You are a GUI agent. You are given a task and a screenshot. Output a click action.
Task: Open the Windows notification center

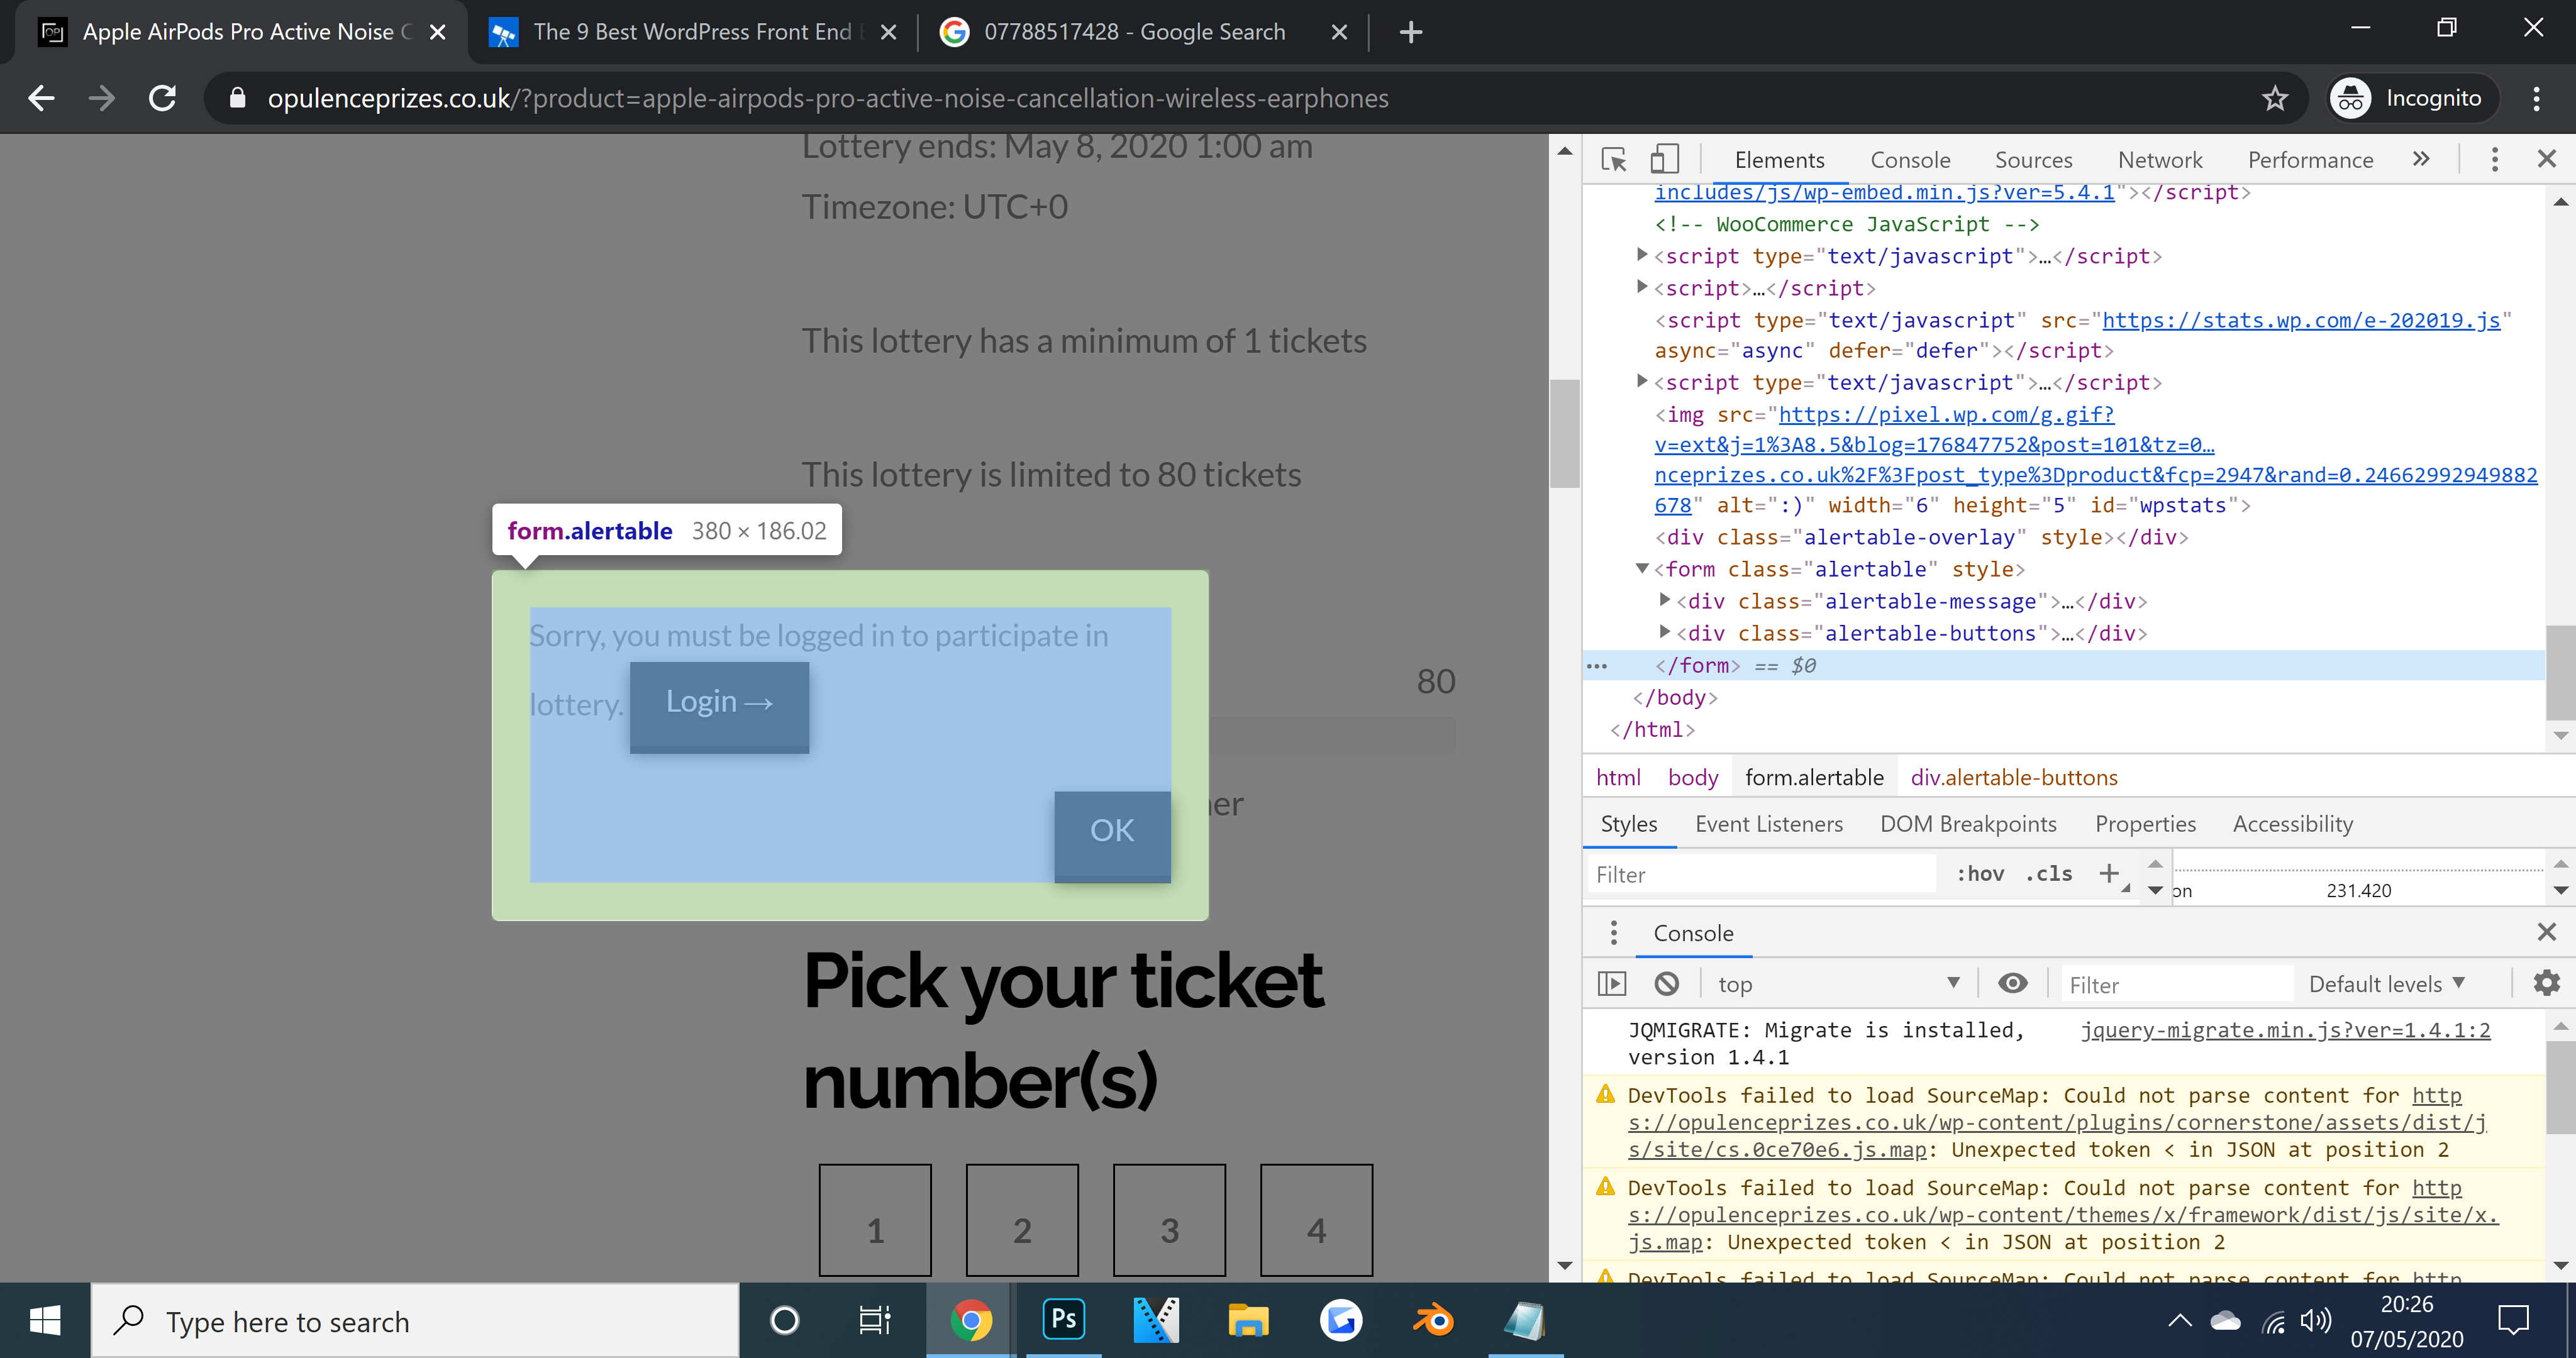[x=2512, y=1321]
